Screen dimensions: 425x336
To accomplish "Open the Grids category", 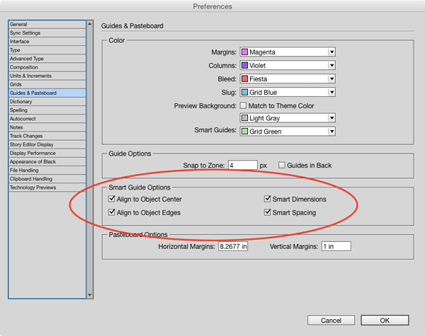I will 47,84.
